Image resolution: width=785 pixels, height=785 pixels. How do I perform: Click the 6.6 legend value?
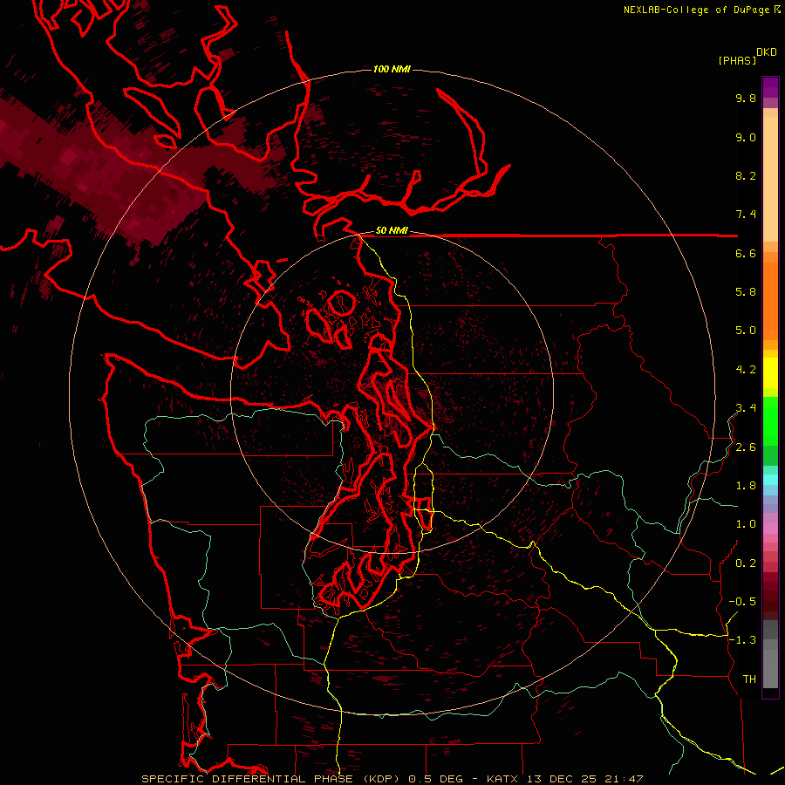click(746, 253)
